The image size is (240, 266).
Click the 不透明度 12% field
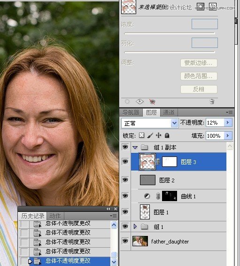[215, 123]
